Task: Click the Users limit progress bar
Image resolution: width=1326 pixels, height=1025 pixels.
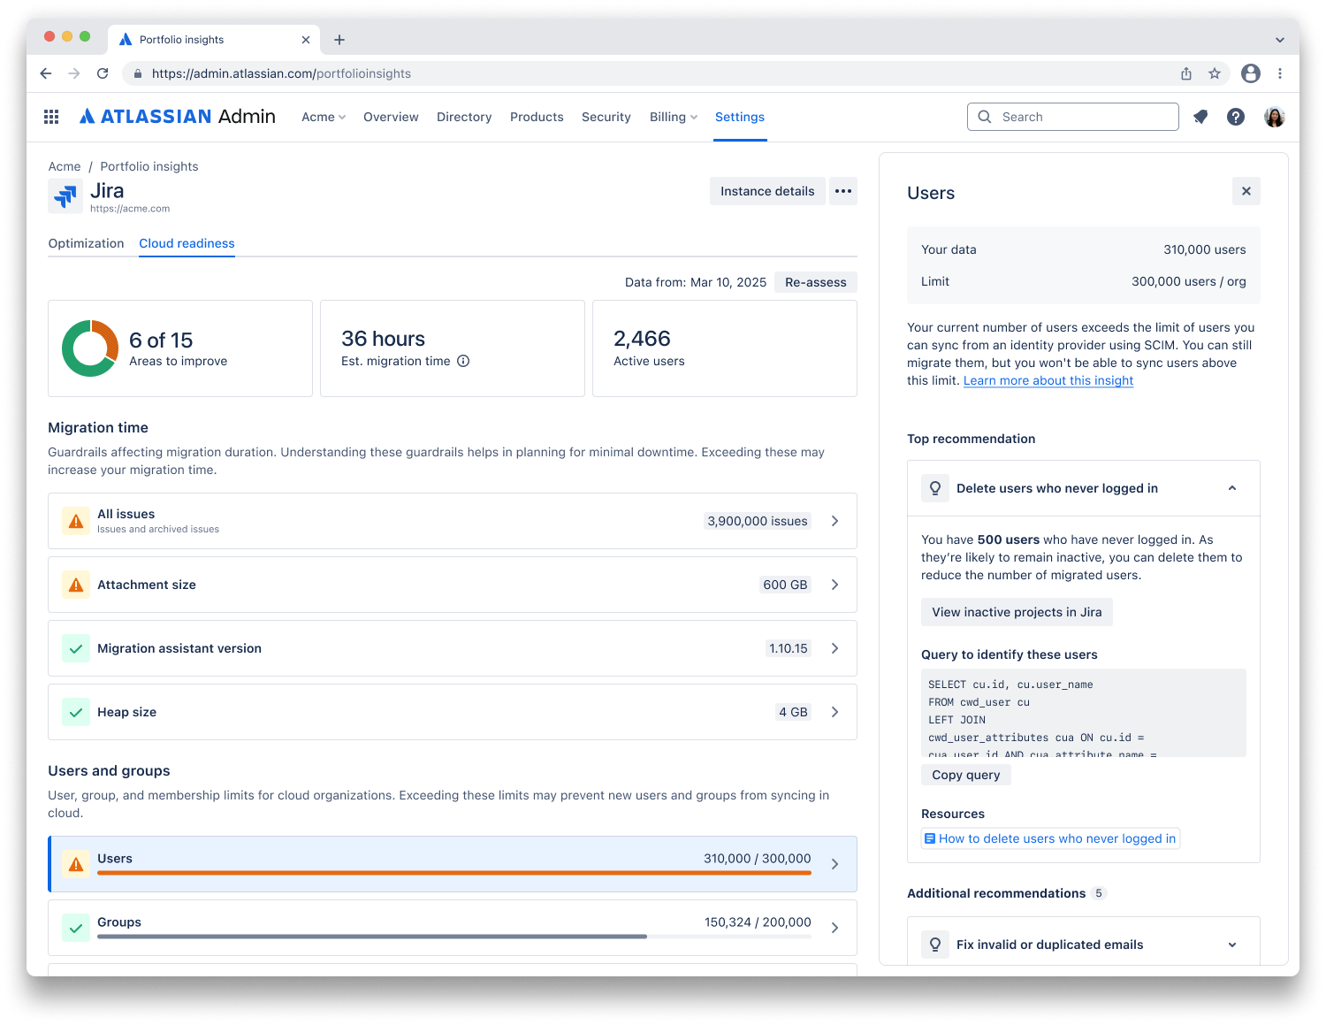Action: [453, 873]
